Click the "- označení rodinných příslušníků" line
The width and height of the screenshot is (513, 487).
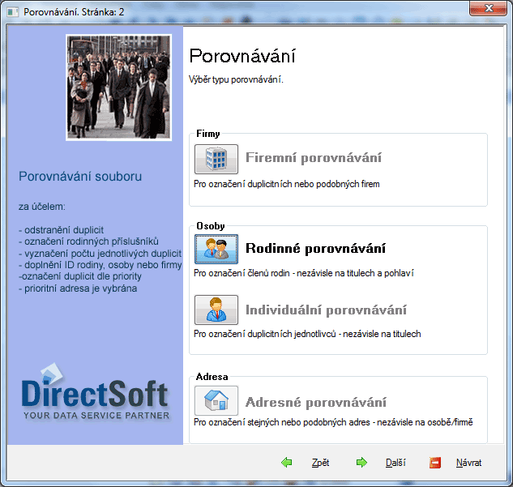88,241
